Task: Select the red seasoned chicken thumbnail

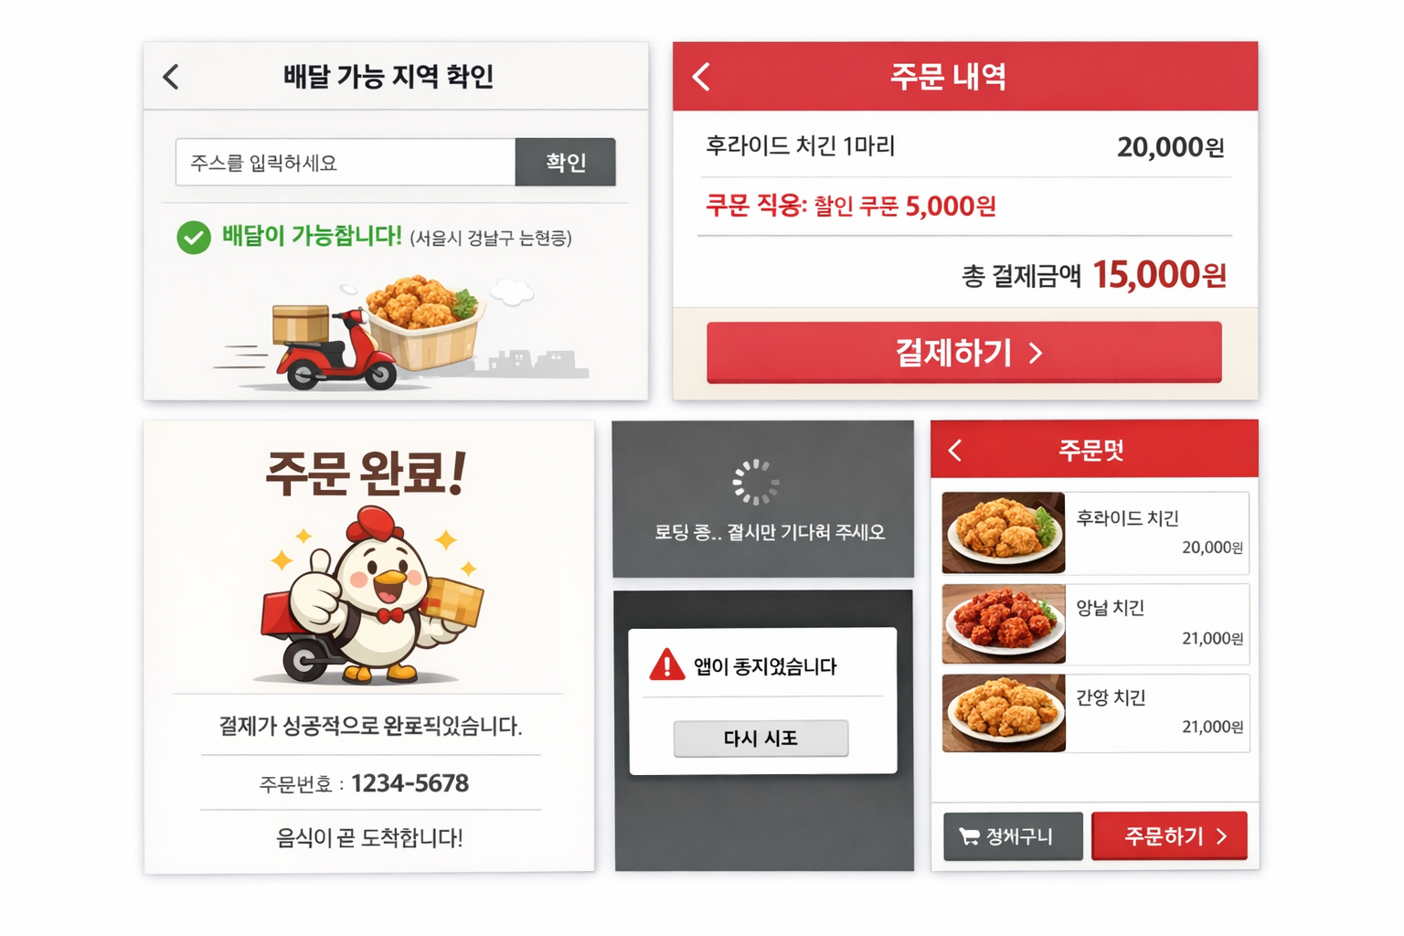Action: coord(1004,623)
